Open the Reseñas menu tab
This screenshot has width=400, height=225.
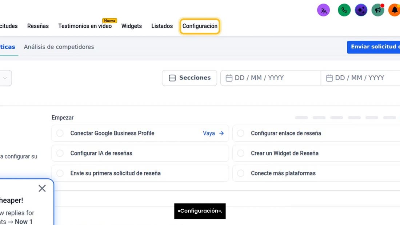(x=38, y=26)
